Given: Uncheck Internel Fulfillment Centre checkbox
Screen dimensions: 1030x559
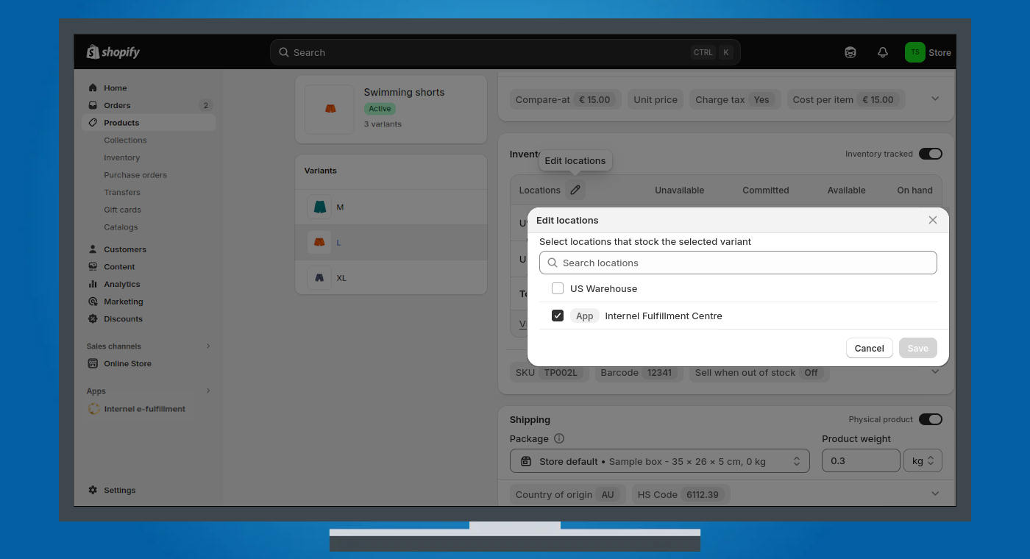Looking at the screenshot, I should (558, 316).
